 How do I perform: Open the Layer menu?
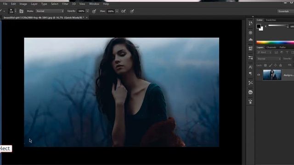point(34,4)
